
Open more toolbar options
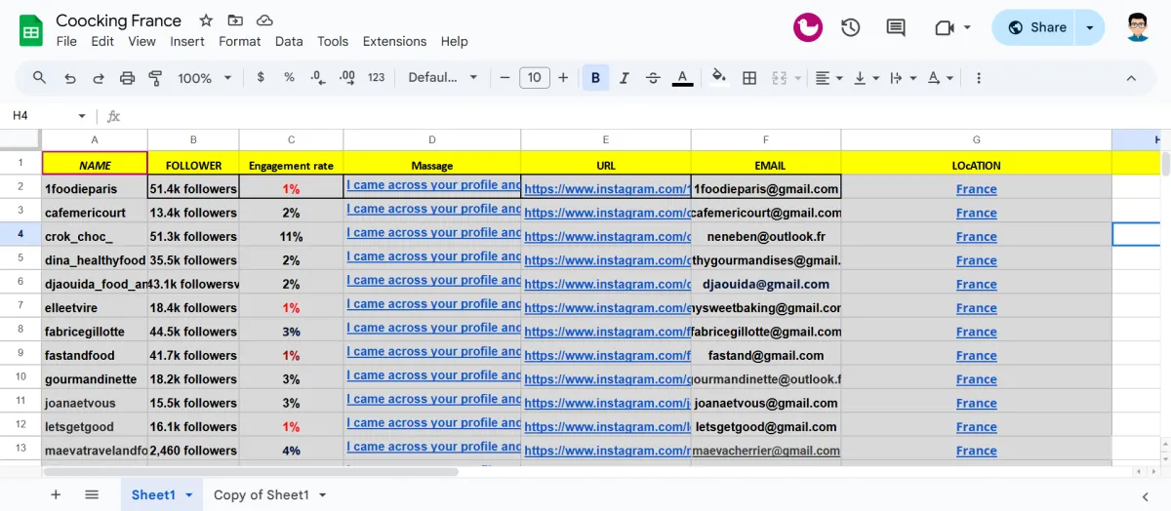click(979, 78)
